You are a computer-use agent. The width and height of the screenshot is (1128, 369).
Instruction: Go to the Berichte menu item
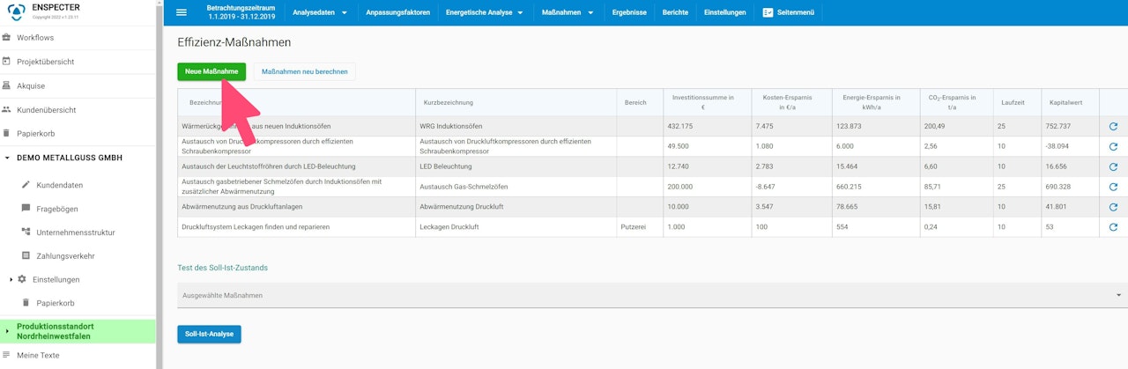tap(675, 12)
